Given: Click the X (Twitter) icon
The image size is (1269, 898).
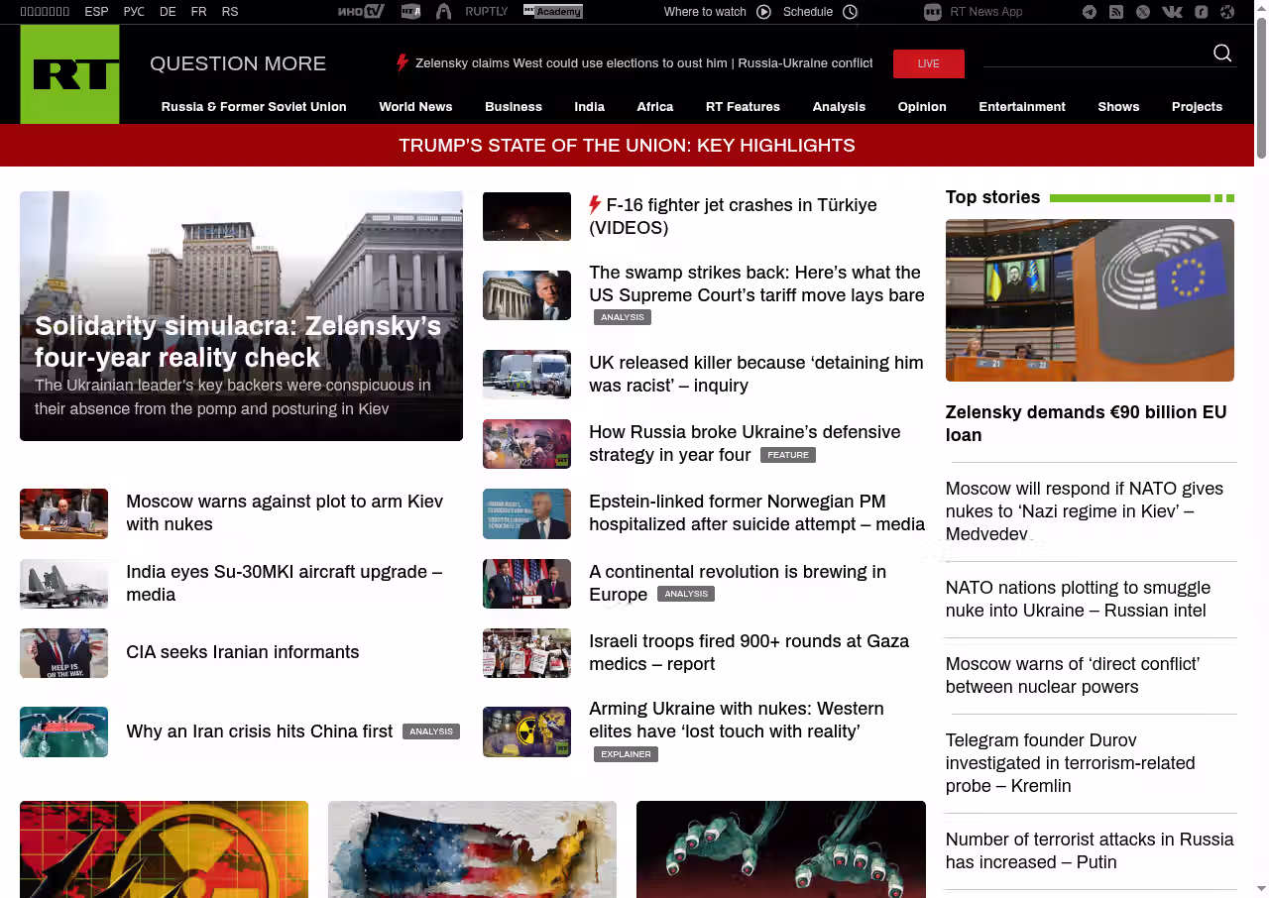Looking at the screenshot, I should 1143,12.
